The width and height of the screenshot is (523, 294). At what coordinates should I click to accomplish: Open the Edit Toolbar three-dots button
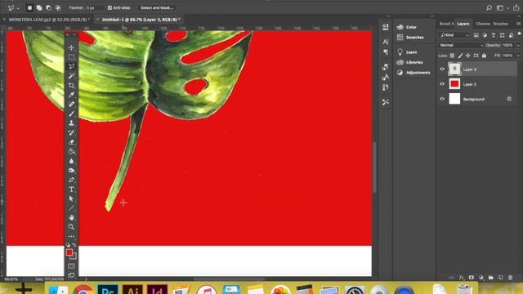[71, 236]
